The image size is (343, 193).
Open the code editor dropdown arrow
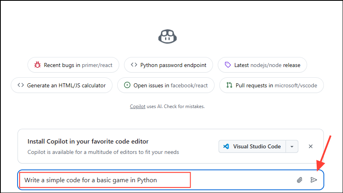[x=292, y=146]
